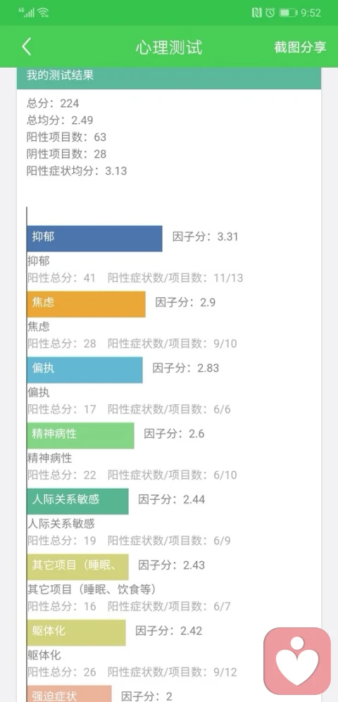
Task: Select the 人际关系敏感 teal bar
Action: (x=77, y=501)
